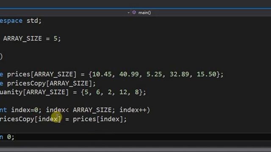
Task: Click the horizontal scrollbar below the editor
Action: click(135, 149)
